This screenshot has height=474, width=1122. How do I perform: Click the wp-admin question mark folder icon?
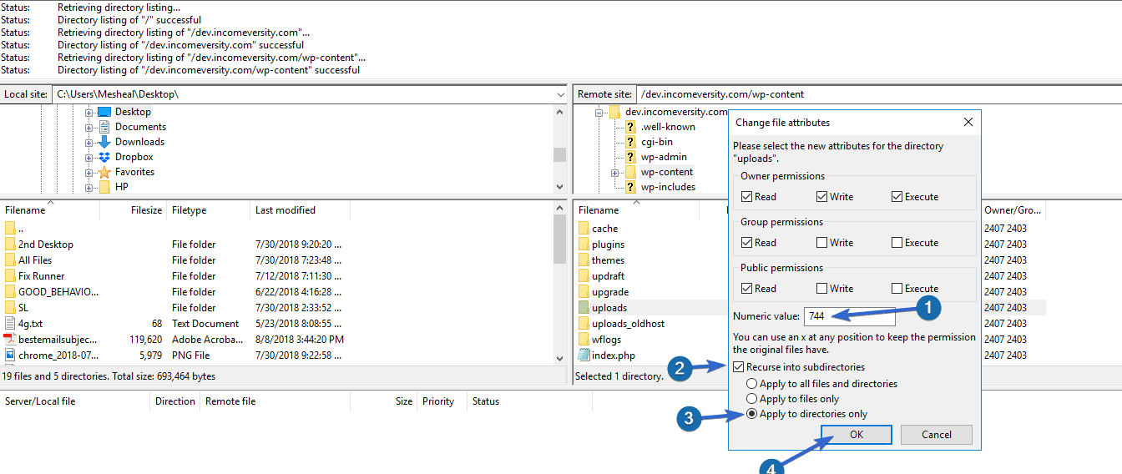(631, 157)
